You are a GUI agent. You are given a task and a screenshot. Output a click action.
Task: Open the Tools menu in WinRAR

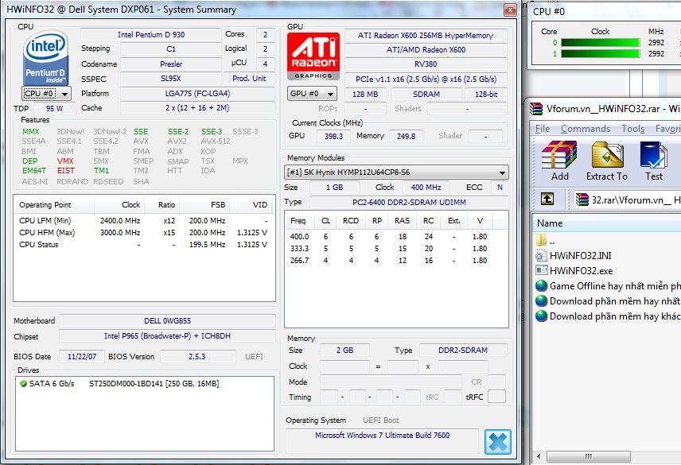[632, 129]
